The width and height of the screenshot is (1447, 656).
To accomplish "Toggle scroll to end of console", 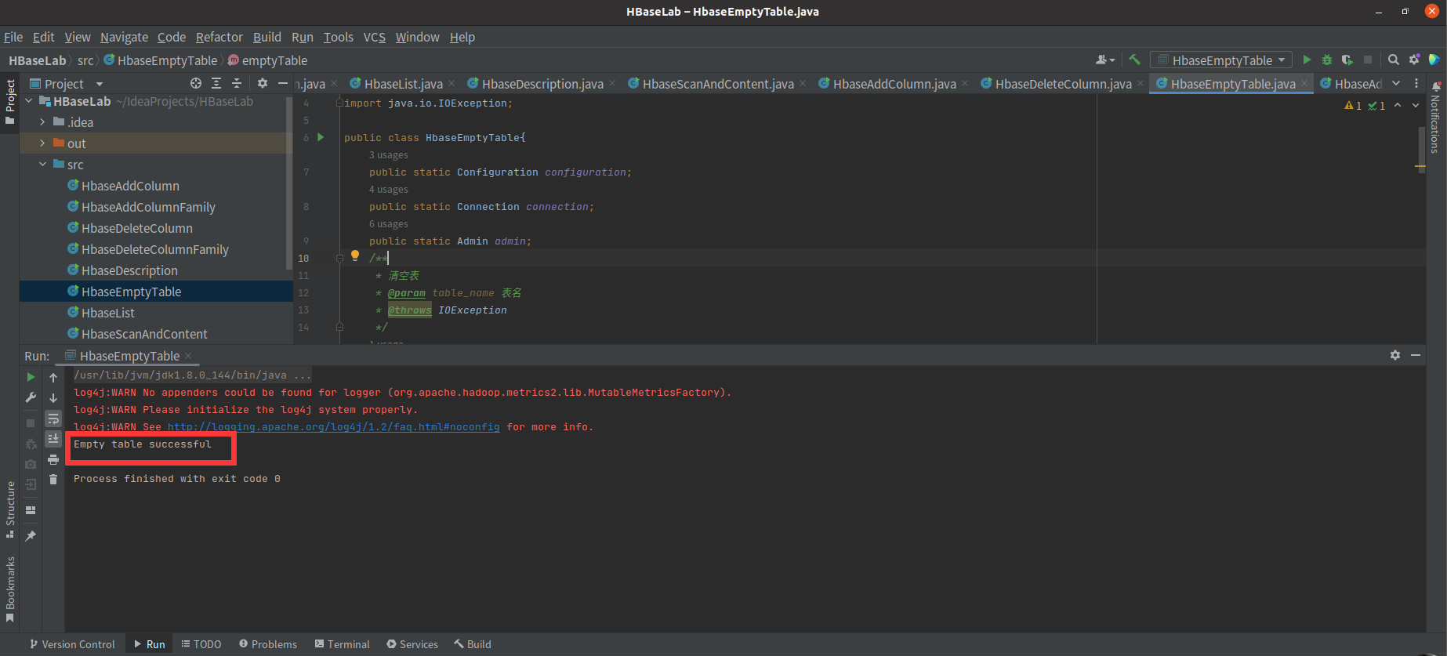I will (53, 438).
